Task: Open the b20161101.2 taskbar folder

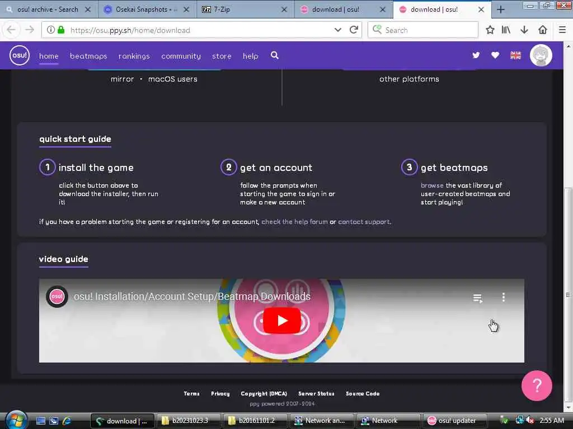Action: [x=255, y=421]
